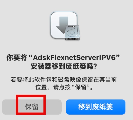
Task: Click the arrowhead tip of the installer arrow
Action: tap(64, 32)
